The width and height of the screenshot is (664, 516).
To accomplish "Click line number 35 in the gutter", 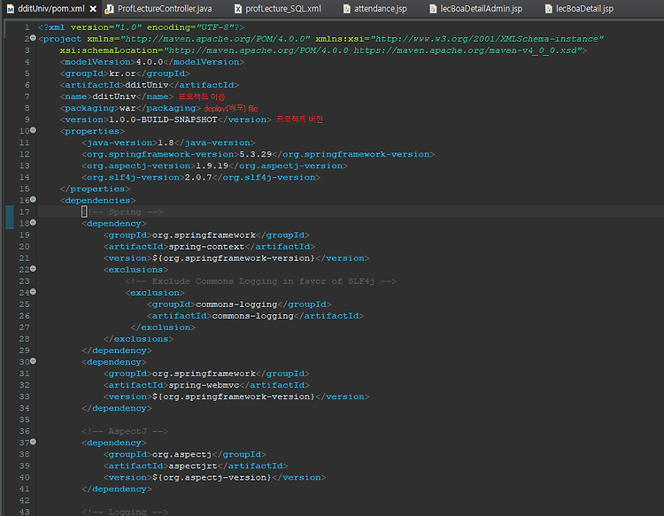I will (x=24, y=420).
